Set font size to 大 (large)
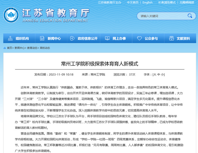This screenshot has height=153, width=198. pyautogui.click(x=154, y=75)
